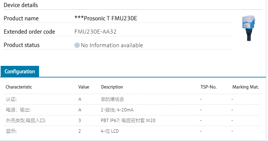Open the Prosonic T device thumbnail image
This screenshot has height=141, width=268.
tap(248, 28)
